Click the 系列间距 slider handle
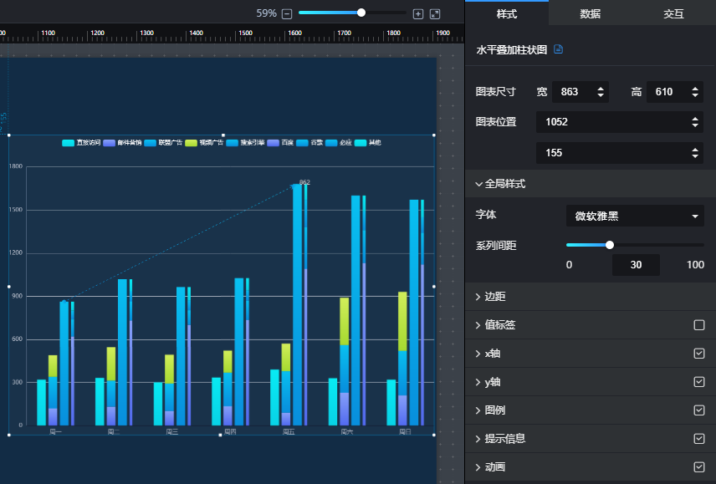Screen dimensions: 716x484 610,245
